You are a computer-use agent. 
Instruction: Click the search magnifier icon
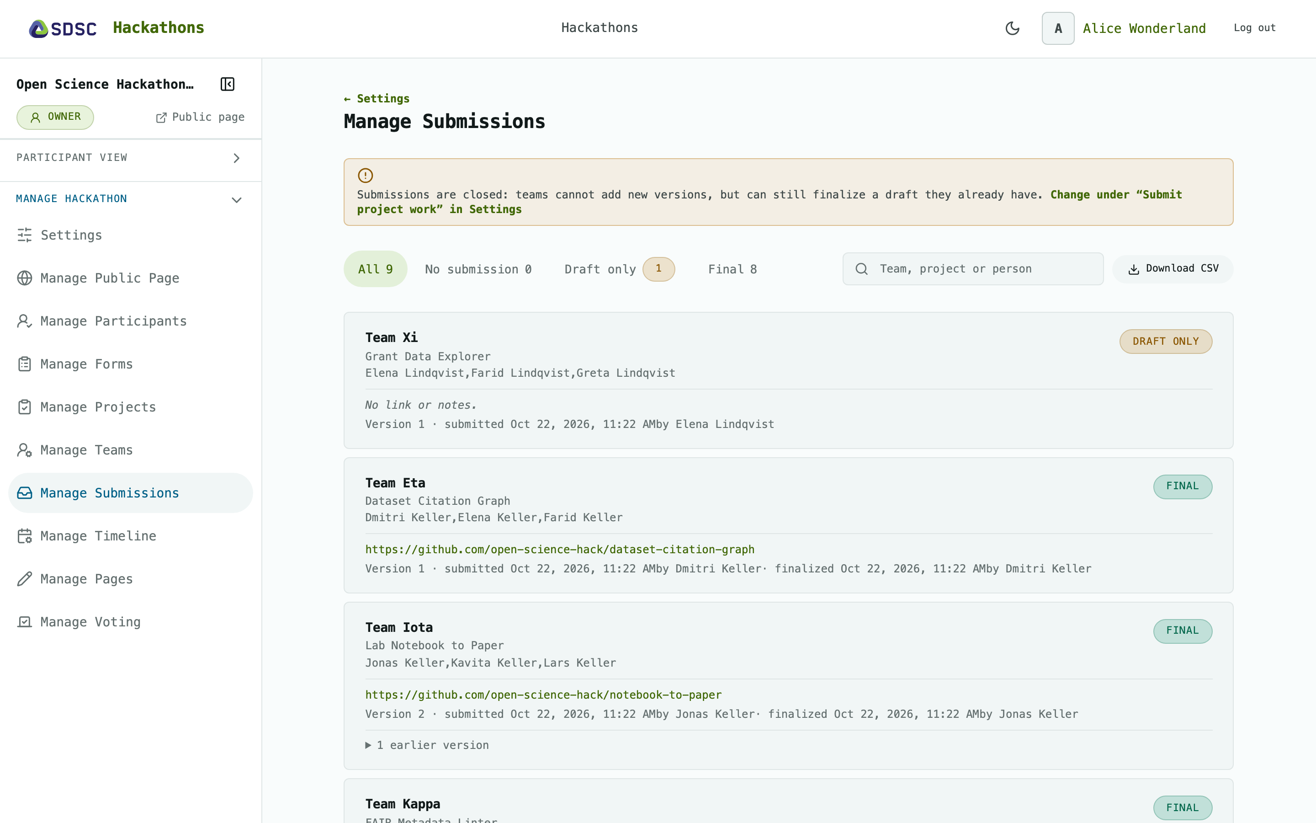(x=861, y=269)
